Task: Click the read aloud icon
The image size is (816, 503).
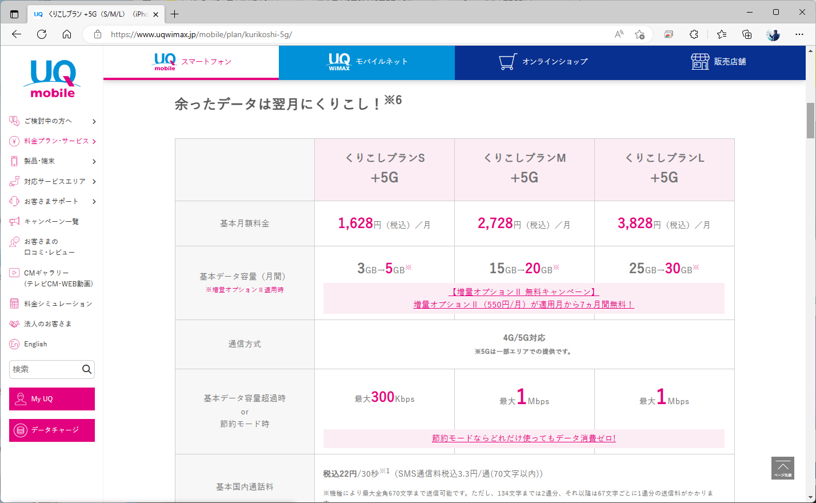Action: (x=619, y=34)
